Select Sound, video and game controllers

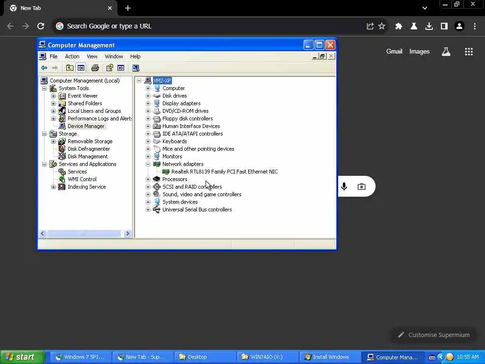pyautogui.click(x=202, y=194)
